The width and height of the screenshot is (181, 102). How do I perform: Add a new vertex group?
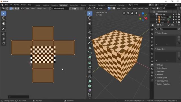[179, 37]
